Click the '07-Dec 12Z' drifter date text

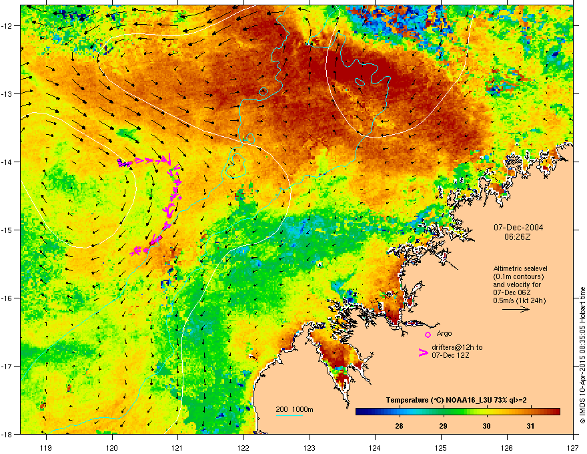point(450,355)
